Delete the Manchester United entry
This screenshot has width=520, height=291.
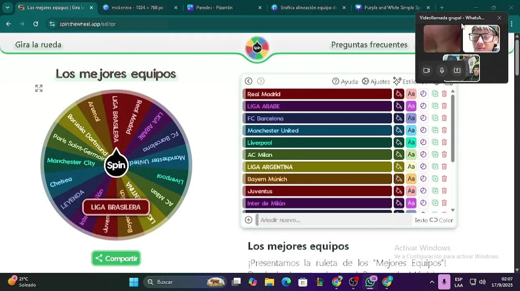pyautogui.click(x=444, y=130)
